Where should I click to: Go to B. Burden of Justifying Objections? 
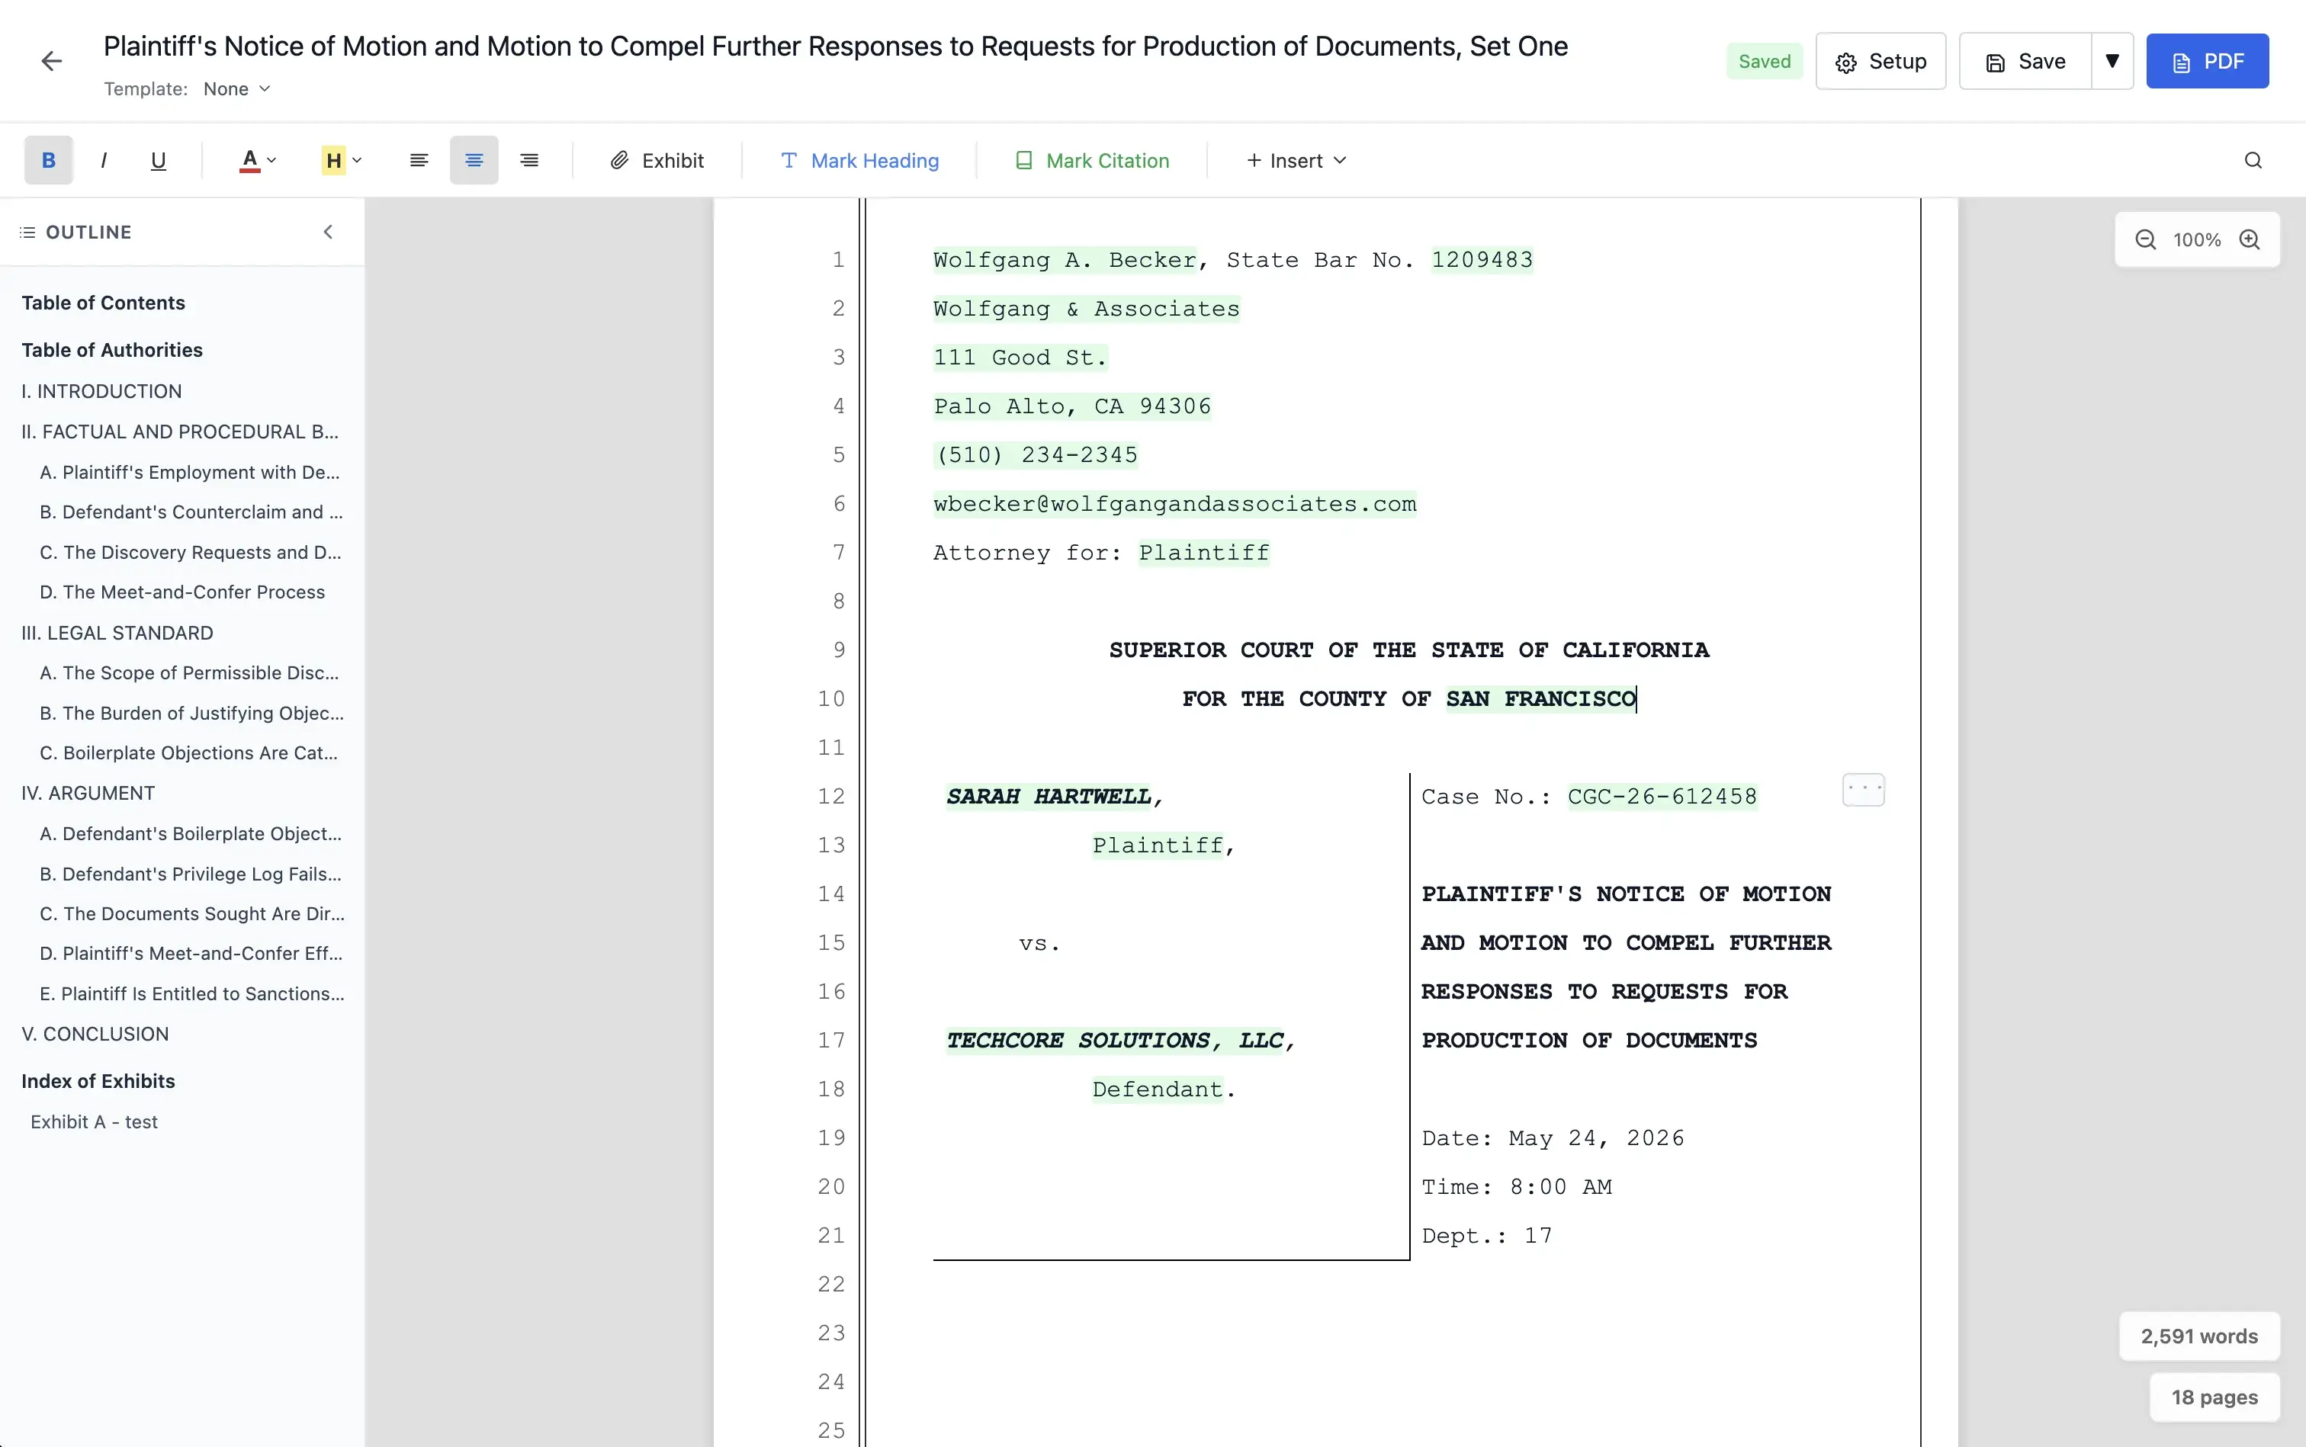point(191,712)
